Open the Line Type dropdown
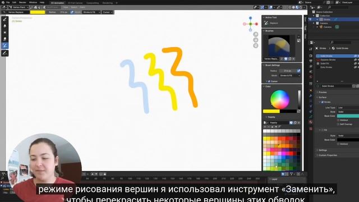 coord(348,108)
